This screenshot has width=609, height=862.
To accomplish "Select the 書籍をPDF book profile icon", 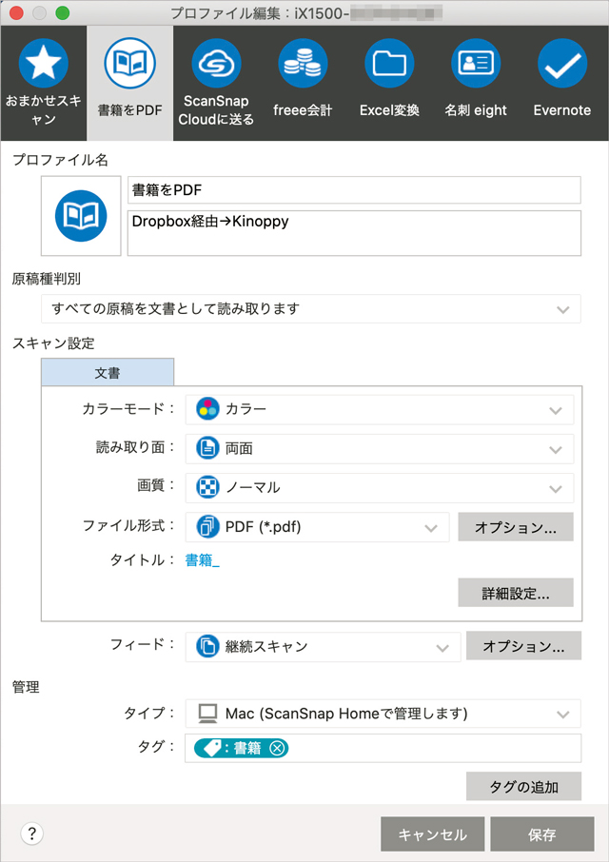I will pyautogui.click(x=130, y=63).
